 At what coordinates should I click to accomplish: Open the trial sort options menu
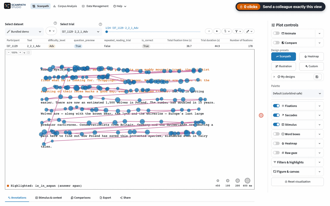(x=227, y=31)
